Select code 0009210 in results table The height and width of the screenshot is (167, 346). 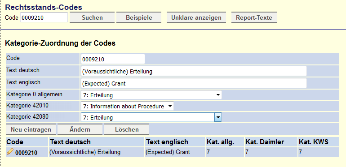point(26,153)
